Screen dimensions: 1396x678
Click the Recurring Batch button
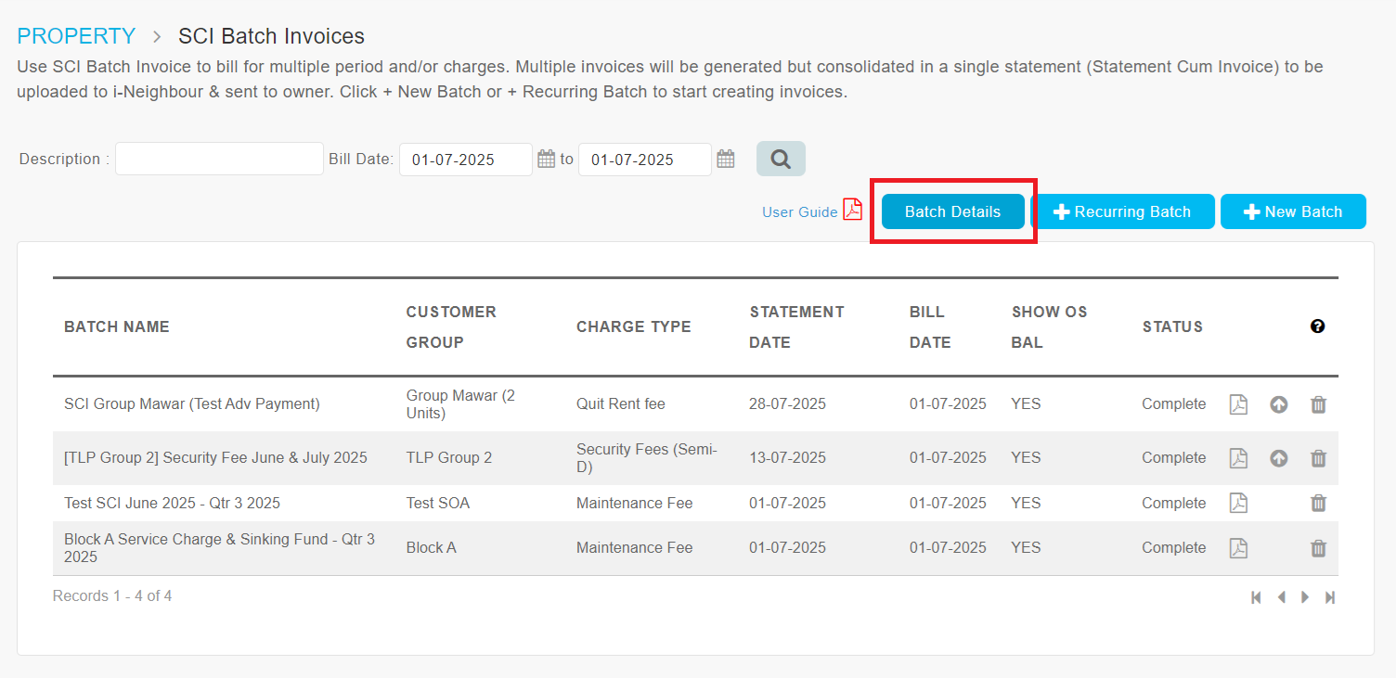click(x=1122, y=211)
